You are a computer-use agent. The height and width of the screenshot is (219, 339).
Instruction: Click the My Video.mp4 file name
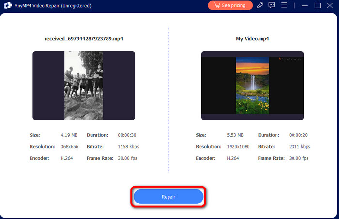click(x=252, y=39)
